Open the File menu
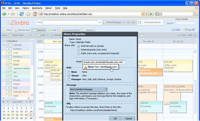The height and width of the screenshot is (121, 200). pos(4,8)
